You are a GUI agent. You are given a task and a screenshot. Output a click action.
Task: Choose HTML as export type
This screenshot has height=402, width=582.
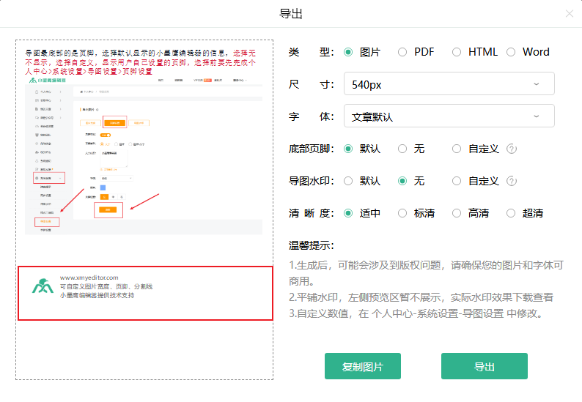pos(457,52)
